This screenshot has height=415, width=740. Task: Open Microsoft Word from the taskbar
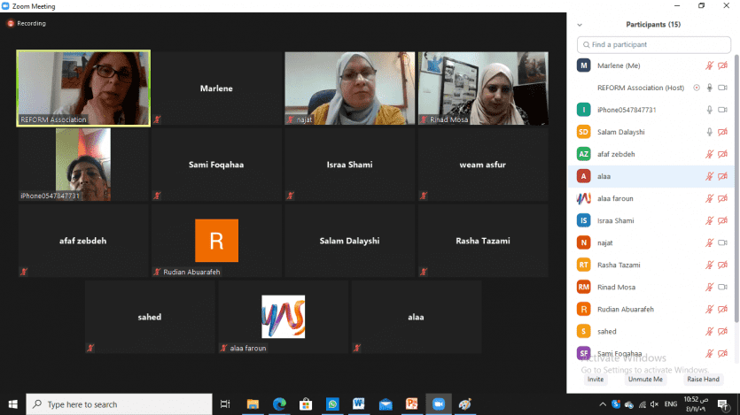[x=359, y=404]
